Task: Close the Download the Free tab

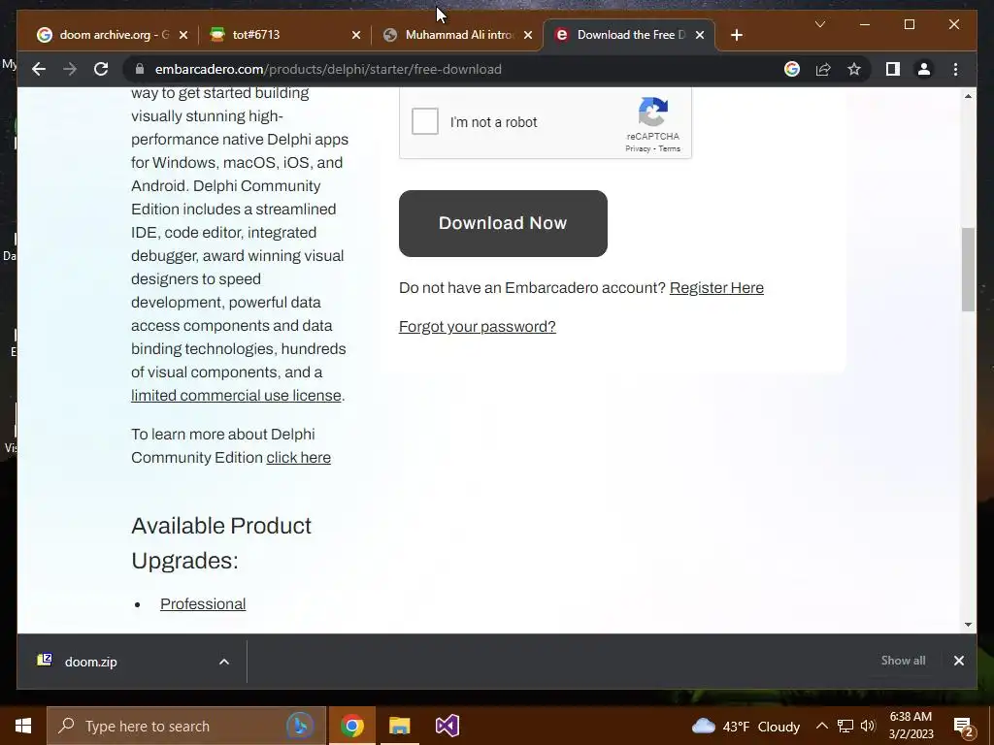Action: [x=700, y=35]
